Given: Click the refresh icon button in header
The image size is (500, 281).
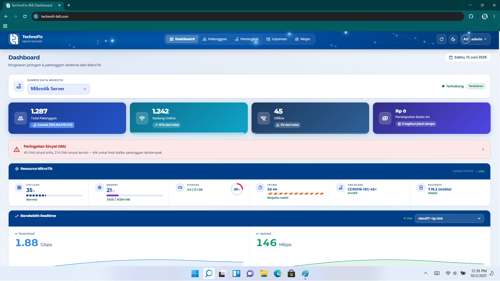Looking at the screenshot, I should point(441,39).
